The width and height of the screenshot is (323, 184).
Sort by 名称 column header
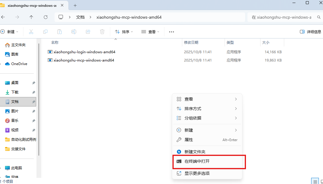click(x=55, y=42)
